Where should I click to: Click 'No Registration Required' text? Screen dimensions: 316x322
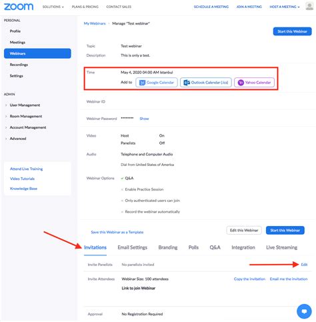[142, 314]
